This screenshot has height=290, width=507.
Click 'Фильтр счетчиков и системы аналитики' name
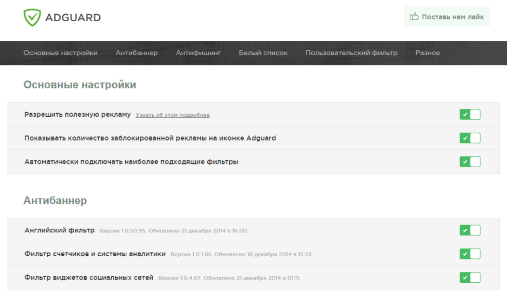(x=95, y=254)
